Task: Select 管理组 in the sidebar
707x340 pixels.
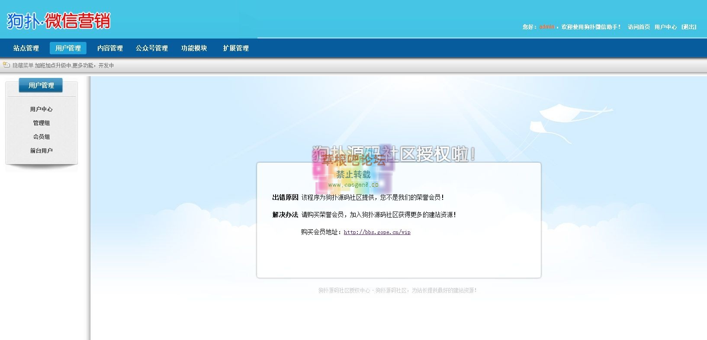Action: [x=41, y=123]
